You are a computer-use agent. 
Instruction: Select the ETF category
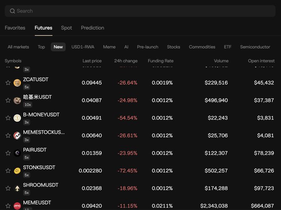pos(228,47)
